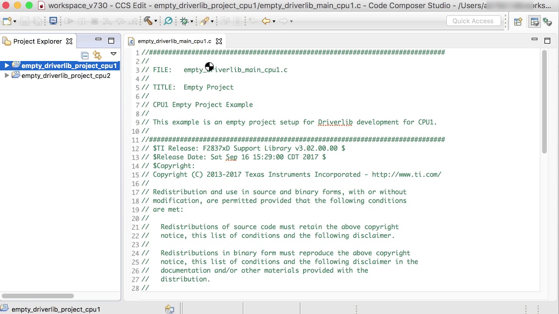Open the Build hammer dropdown arrow
559x314 pixels.
(155, 21)
